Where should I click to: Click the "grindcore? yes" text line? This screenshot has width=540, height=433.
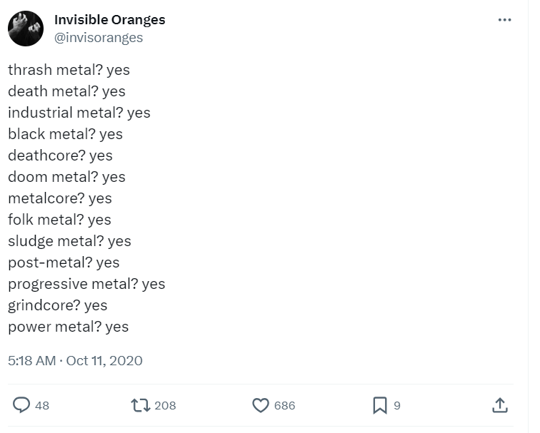tap(57, 305)
